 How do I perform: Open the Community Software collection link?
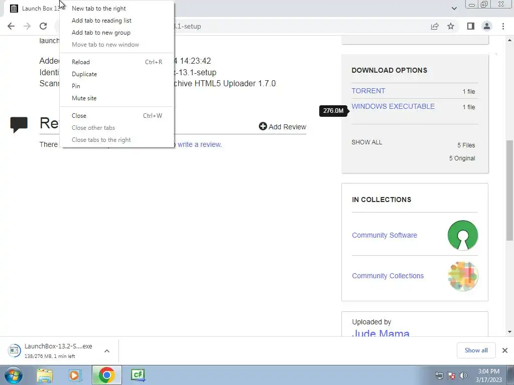(x=384, y=235)
